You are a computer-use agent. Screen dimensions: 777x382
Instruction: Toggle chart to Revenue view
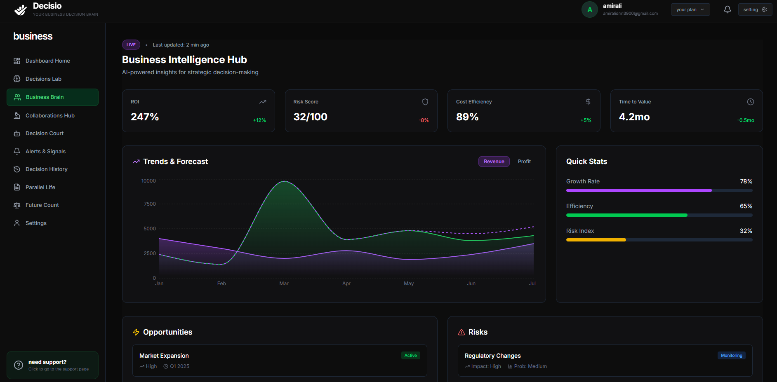(x=494, y=162)
